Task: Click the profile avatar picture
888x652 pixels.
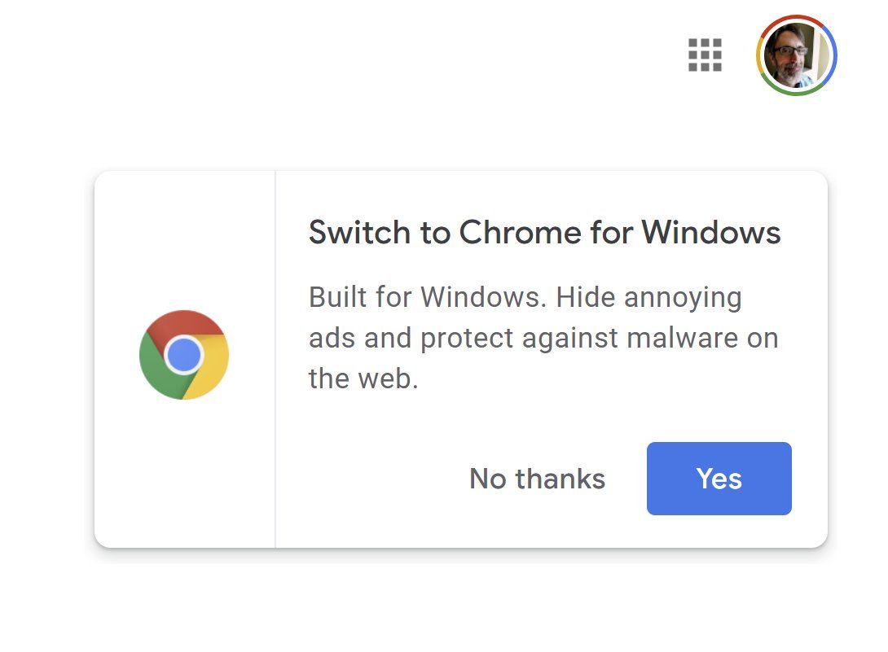Action: [796, 55]
